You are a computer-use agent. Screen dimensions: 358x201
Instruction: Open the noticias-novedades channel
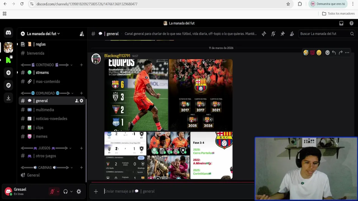coord(52,119)
